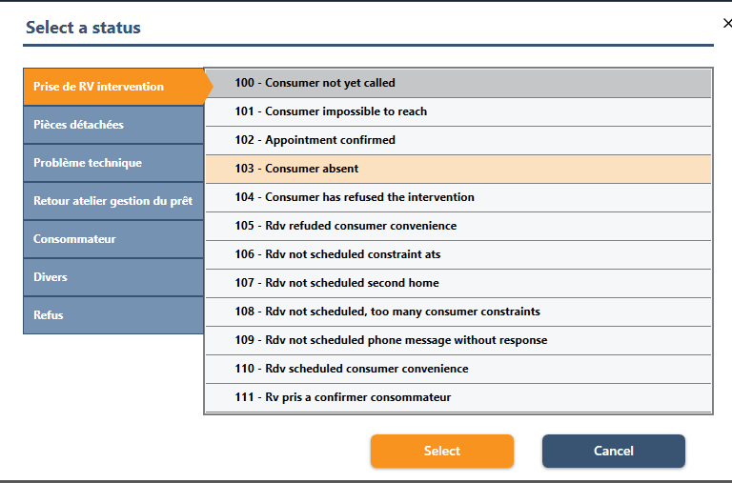The width and height of the screenshot is (732, 483).
Task: Choose 109 - phone message without response
Action: click(x=457, y=340)
